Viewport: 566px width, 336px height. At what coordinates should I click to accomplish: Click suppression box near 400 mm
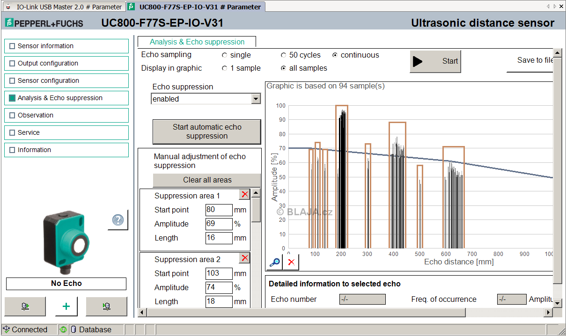coord(397,185)
